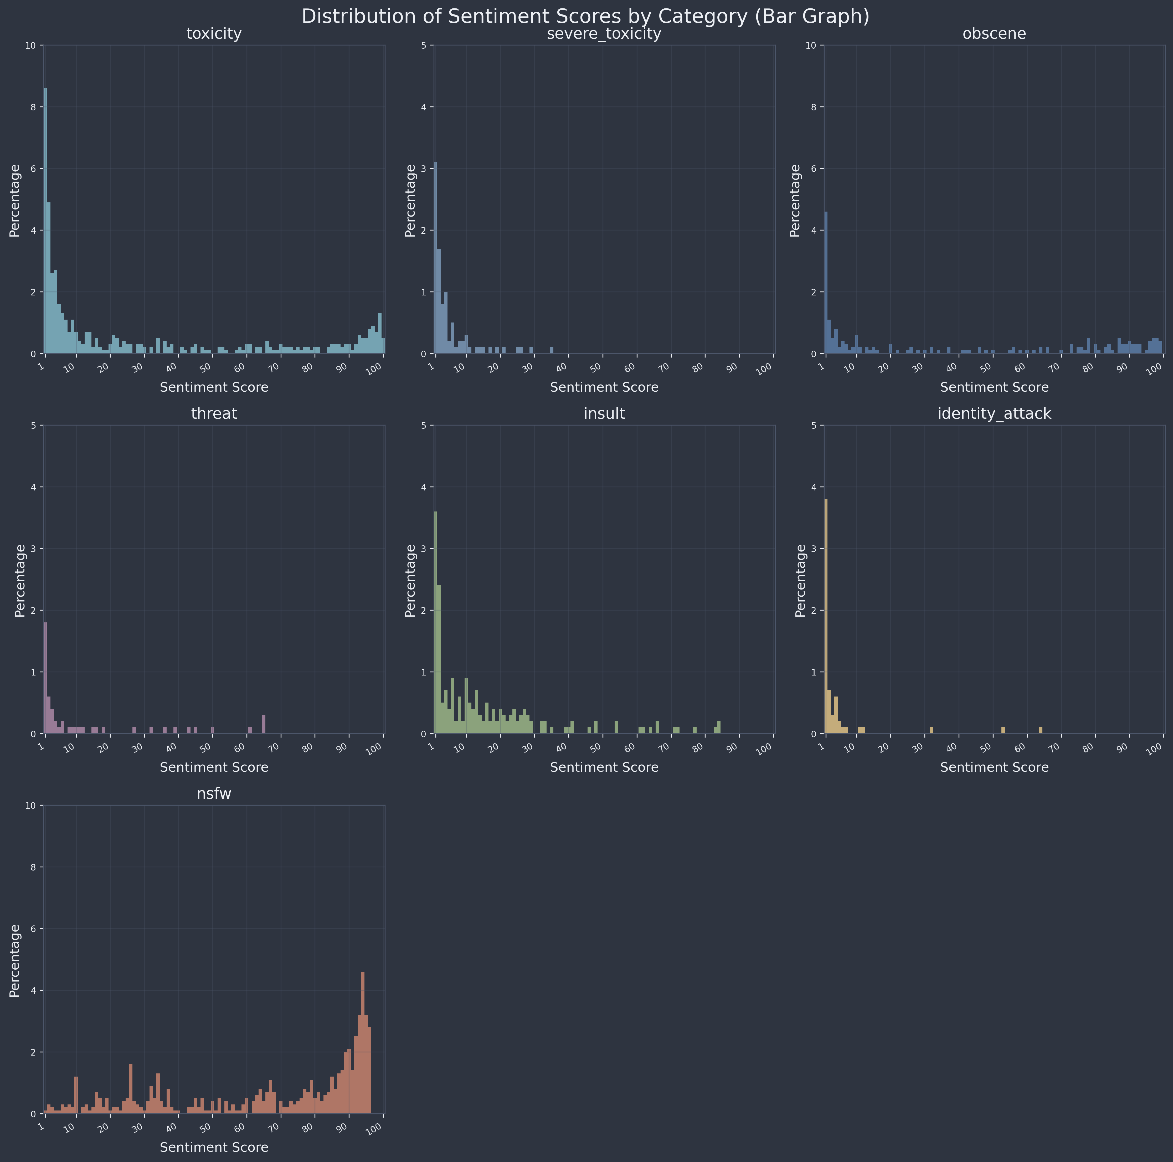
Task: Click the 'Percentage' y-axis label of insult chart
Action: pos(410,580)
